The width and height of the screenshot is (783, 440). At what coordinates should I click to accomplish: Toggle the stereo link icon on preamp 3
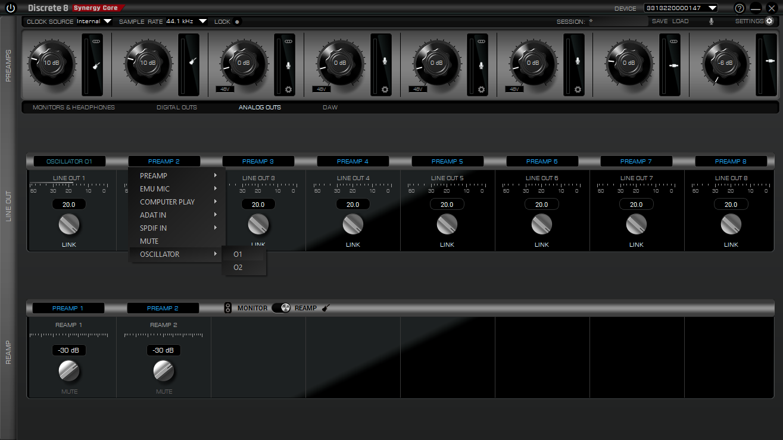289,40
